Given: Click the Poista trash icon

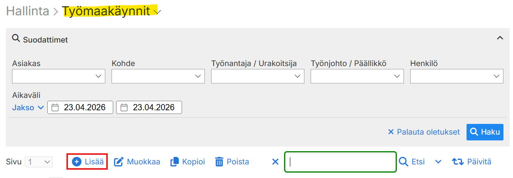Looking at the screenshot, I should (219, 162).
